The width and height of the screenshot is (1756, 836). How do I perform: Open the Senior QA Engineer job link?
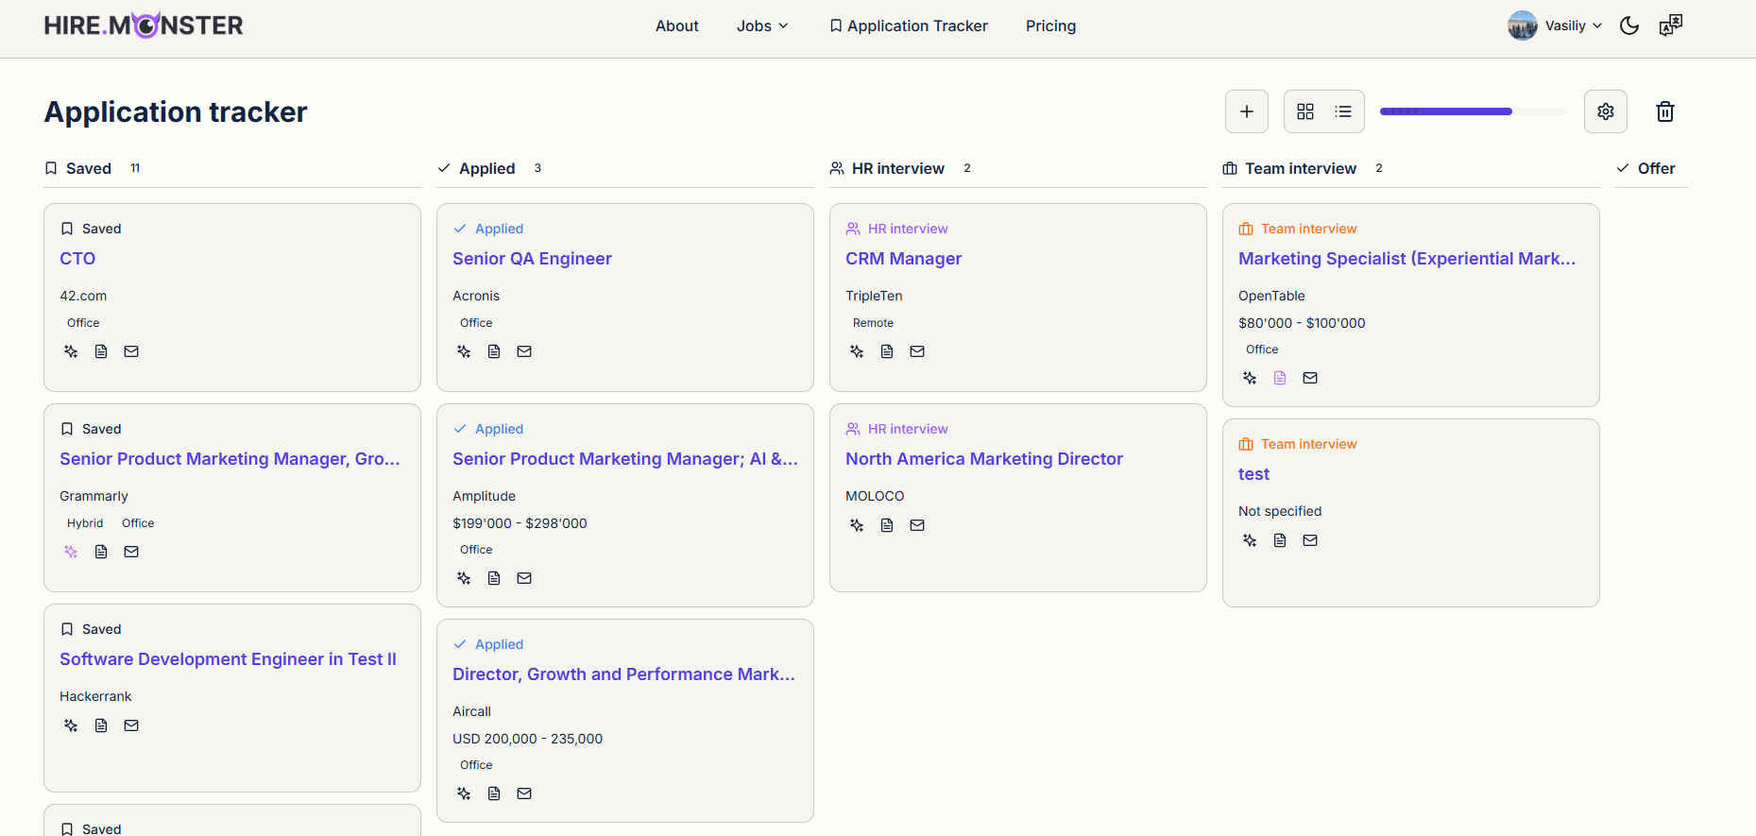pos(532,259)
